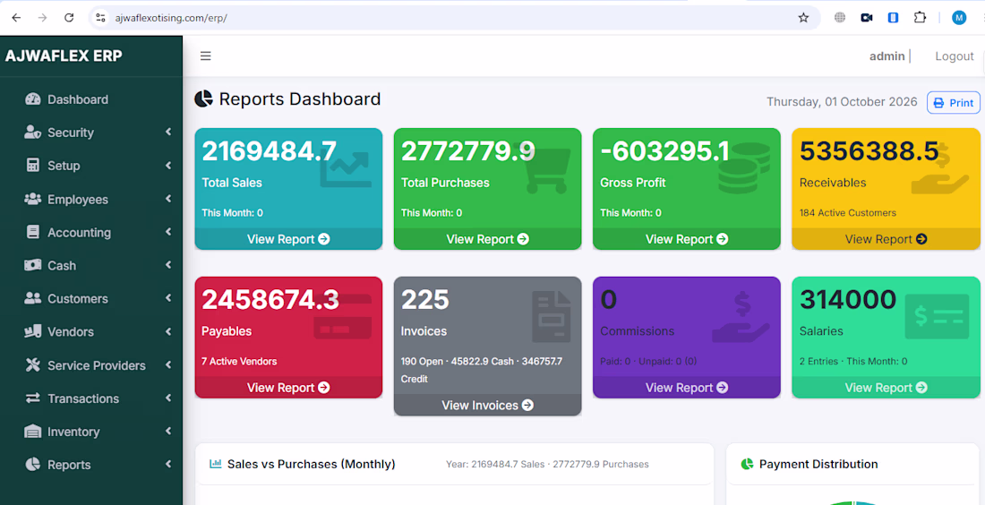Click the Dashboard gauge icon in sidebar
This screenshot has height=505, width=985.
pyautogui.click(x=32, y=99)
